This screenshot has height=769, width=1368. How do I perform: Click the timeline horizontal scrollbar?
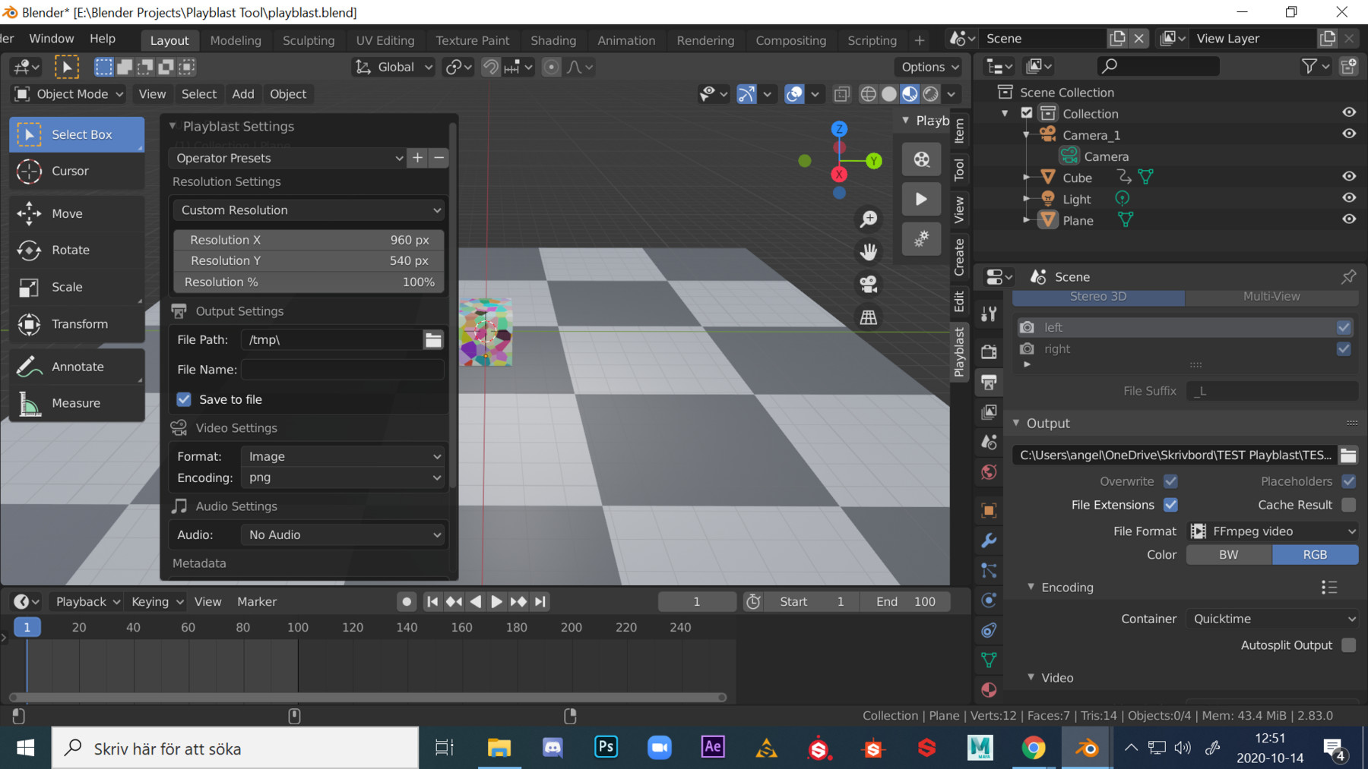pos(368,697)
